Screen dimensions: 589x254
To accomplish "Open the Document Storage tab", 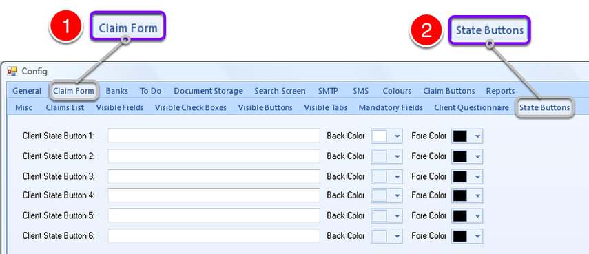I will [x=209, y=91].
